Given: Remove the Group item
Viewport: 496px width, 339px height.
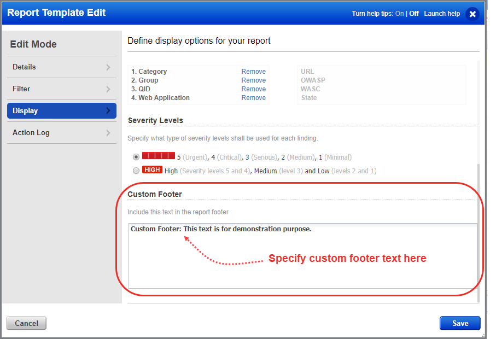Looking at the screenshot, I should point(253,80).
